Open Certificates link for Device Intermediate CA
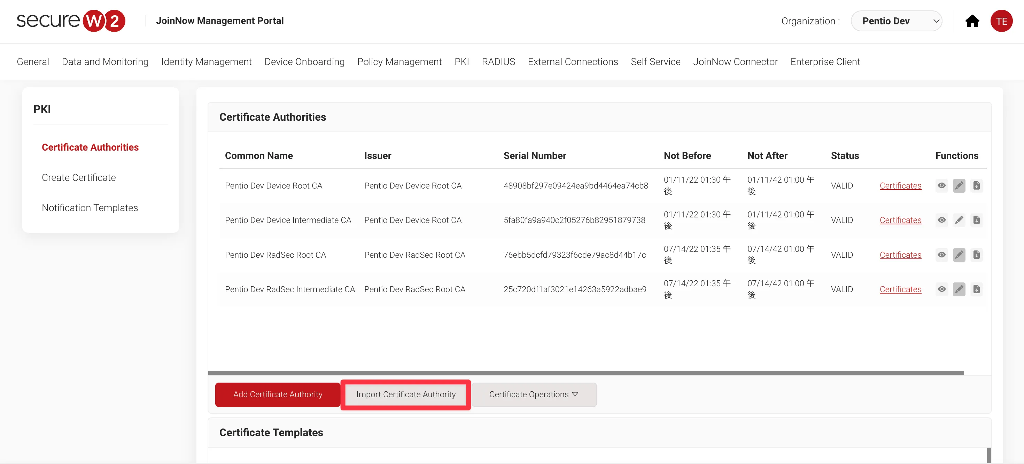Image resolution: width=1024 pixels, height=464 pixels. 900,220
